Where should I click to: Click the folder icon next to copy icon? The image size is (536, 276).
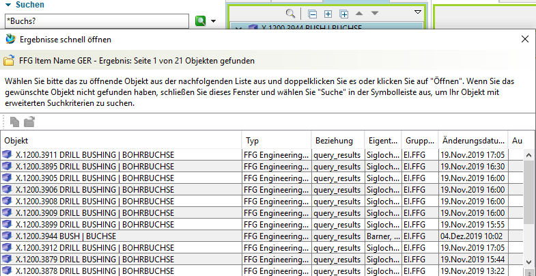coord(29,122)
